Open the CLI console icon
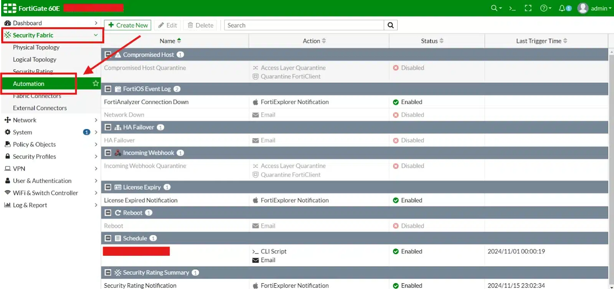This screenshot has height=289, width=614. tap(512, 8)
